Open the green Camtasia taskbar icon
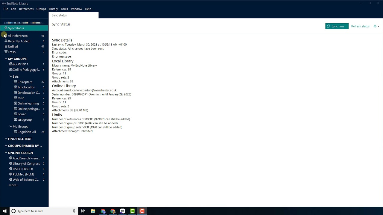Screen dimensions: 383x215 click(x=132, y=211)
